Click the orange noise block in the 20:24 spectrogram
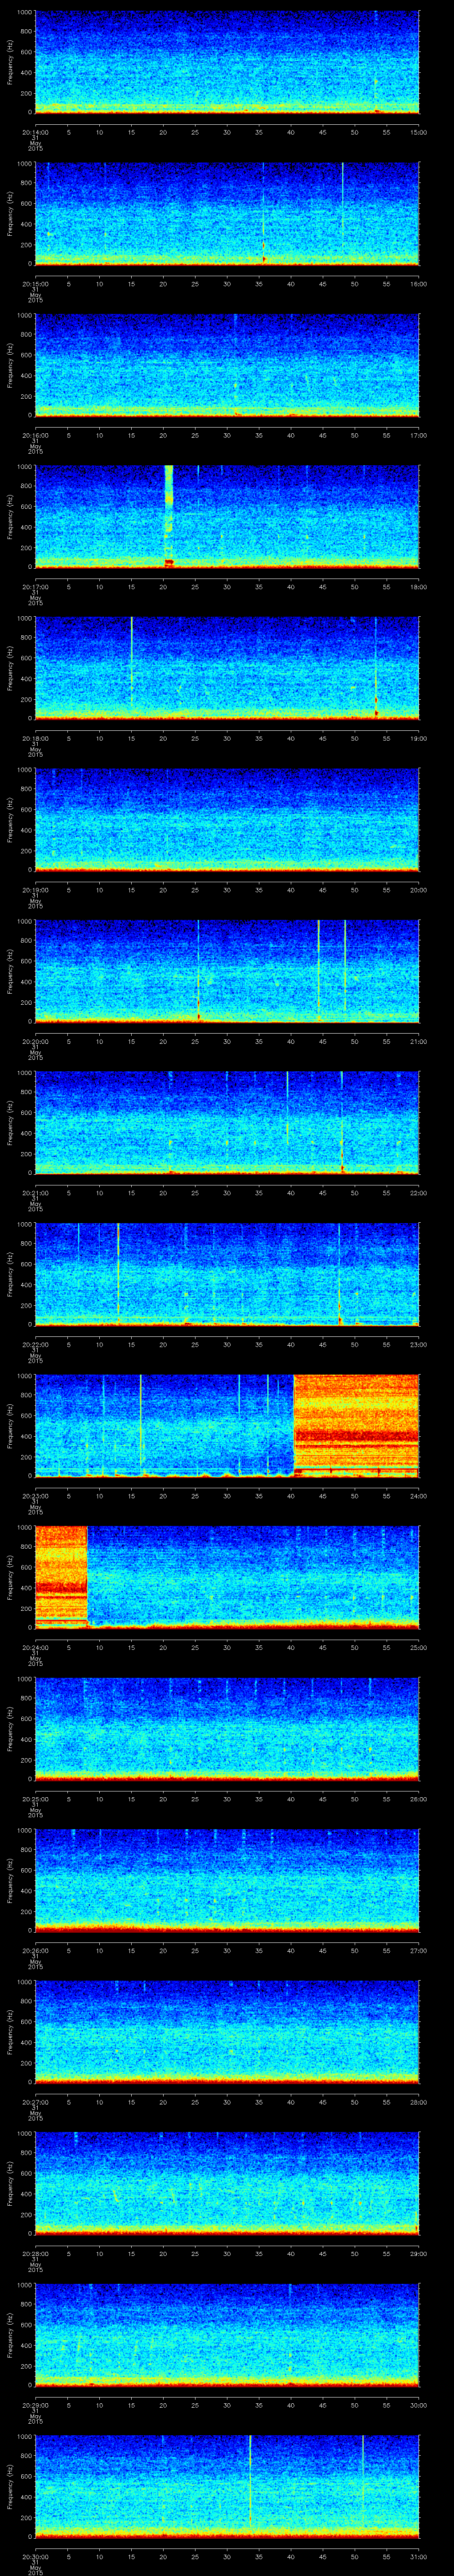 point(61,1575)
